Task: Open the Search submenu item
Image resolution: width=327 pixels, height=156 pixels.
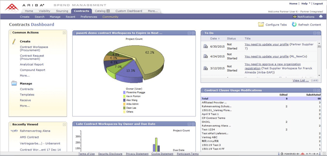Action: pyautogui.click(x=40, y=17)
